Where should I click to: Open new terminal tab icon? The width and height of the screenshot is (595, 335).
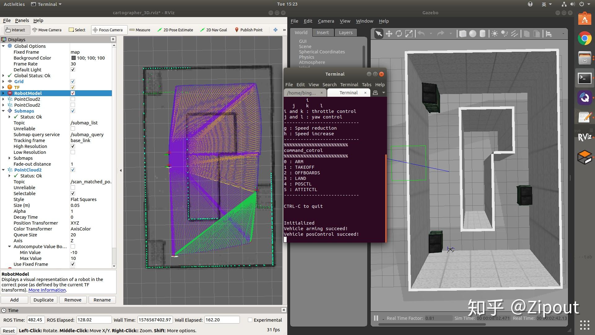(x=375, y=93)
